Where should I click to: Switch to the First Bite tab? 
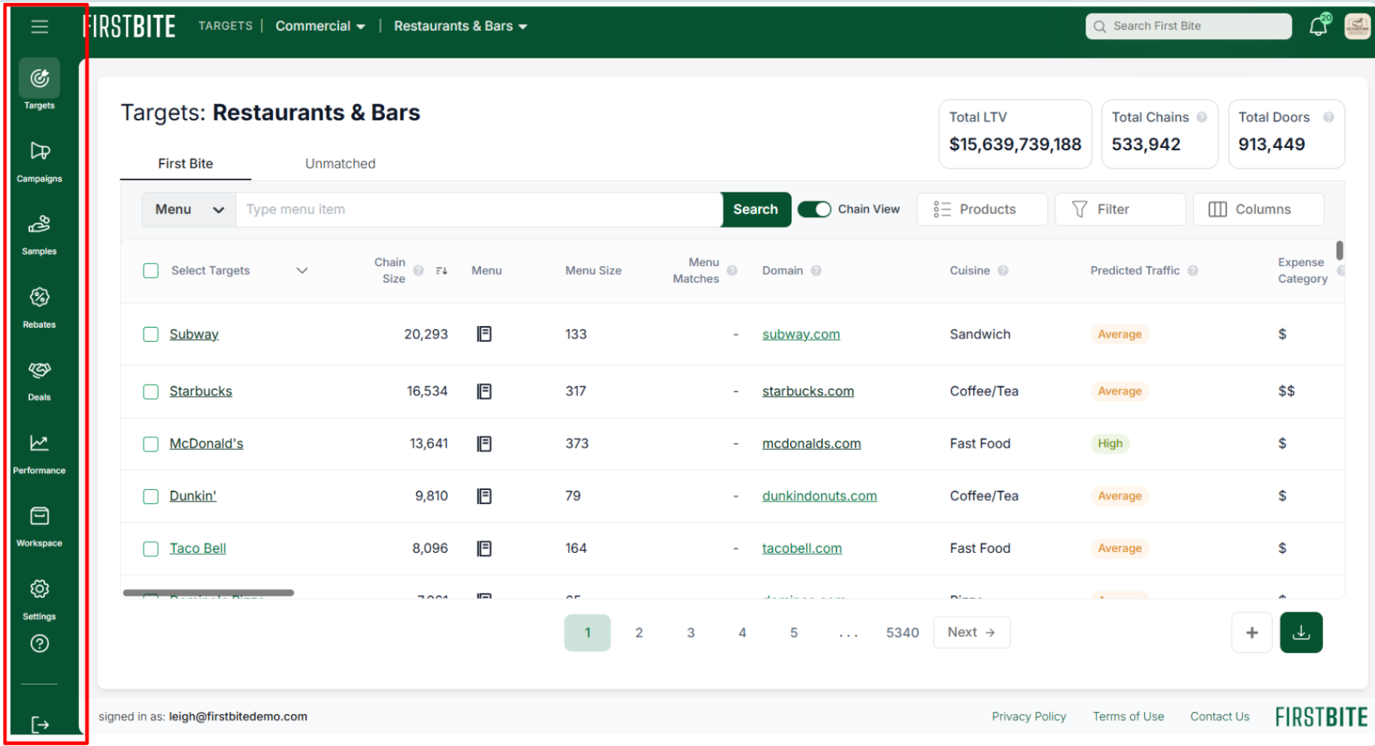pyautogui.click(x=186, y=164)
